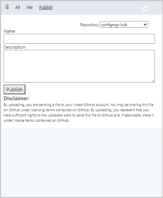The height and width of the screenshot is (198, 163).
Task: Click the Name label
Action: tap(9, 31)
